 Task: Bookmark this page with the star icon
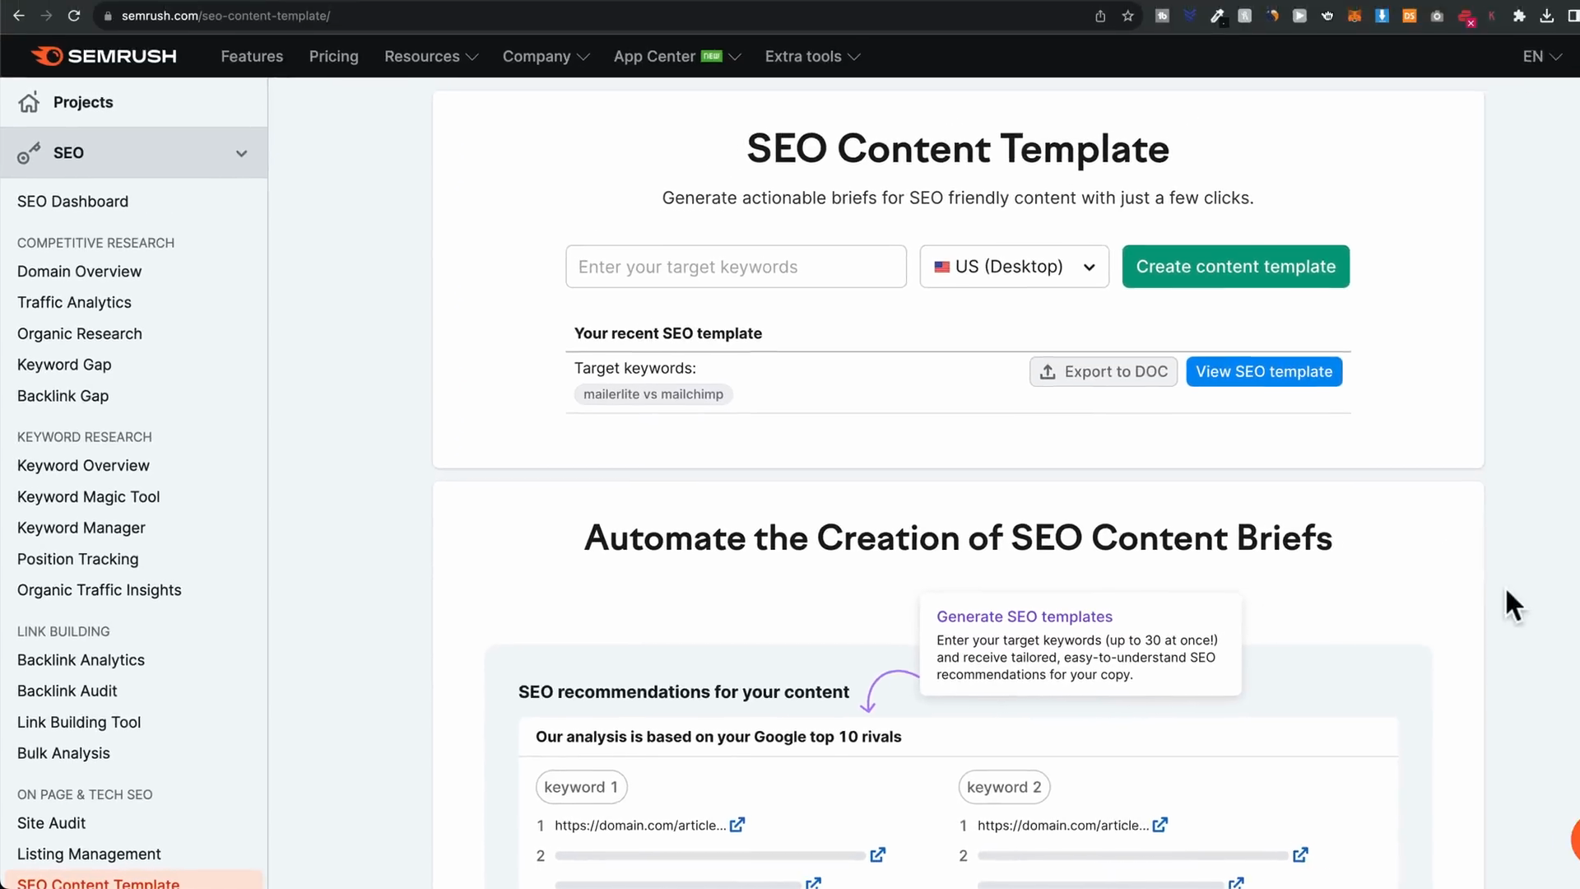click(x=1128, y=16)
